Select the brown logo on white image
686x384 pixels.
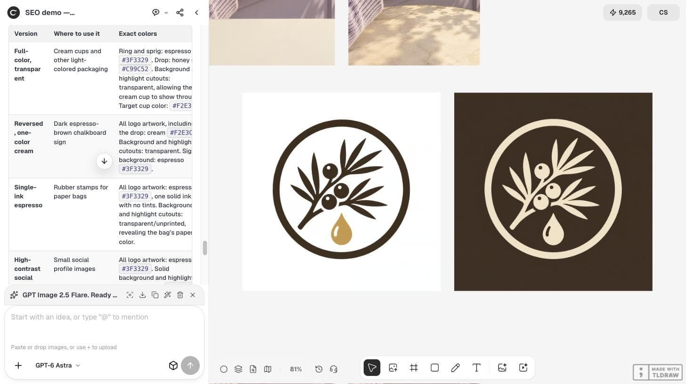click(x=342, y=191)
